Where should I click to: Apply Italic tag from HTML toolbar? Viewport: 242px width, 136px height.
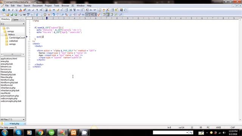click(x=12, y=10)
